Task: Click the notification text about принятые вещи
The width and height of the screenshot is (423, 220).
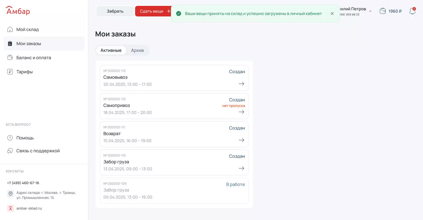Action: point(254,14)
